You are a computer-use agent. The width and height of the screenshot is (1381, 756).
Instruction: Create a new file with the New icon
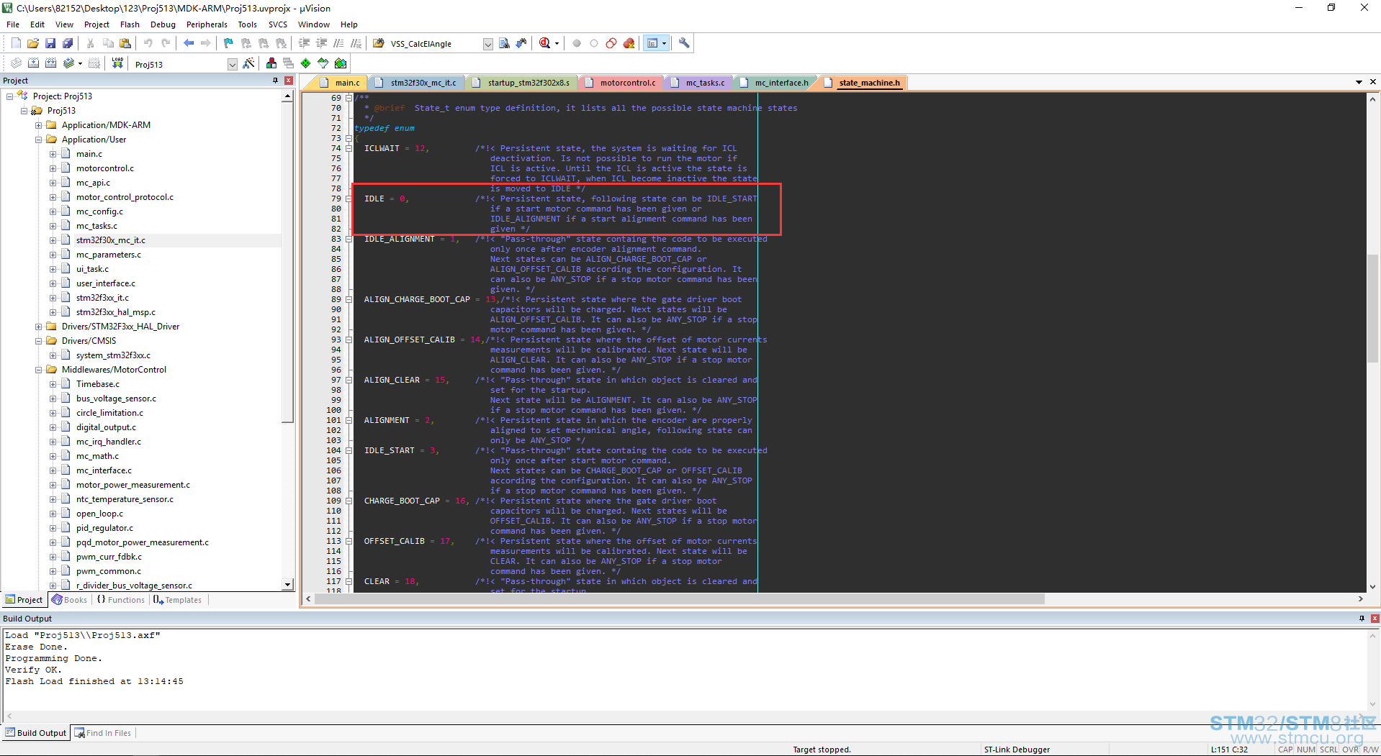tap(16, 43)
